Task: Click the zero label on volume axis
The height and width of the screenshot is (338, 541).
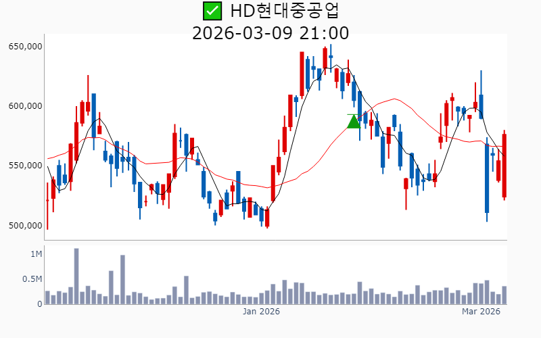Action: pyautogui.click(x=40, y=304)
